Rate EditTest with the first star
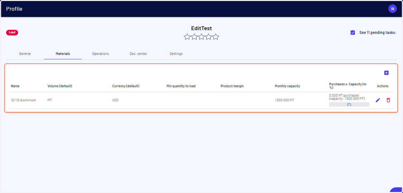 pos(187,37)
